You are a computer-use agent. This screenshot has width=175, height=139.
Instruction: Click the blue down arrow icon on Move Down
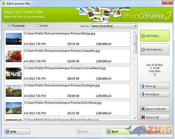click(143, 94)
